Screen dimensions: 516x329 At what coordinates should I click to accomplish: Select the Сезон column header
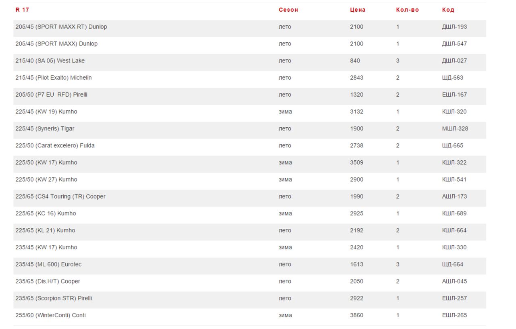pos(288,10)
